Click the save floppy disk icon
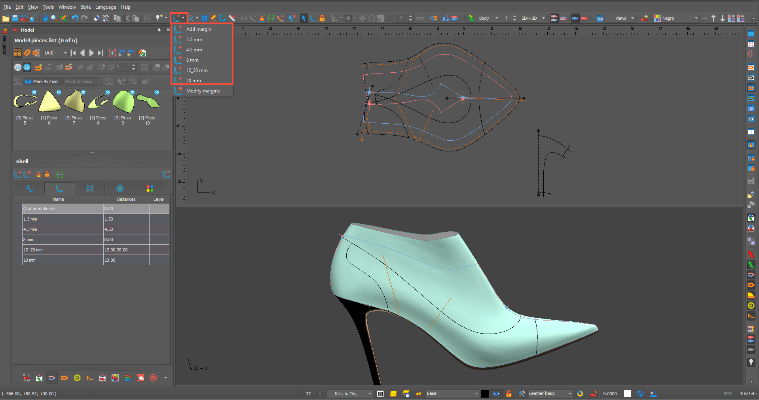This screenshot has height=400, width=759. pos(15,18)
